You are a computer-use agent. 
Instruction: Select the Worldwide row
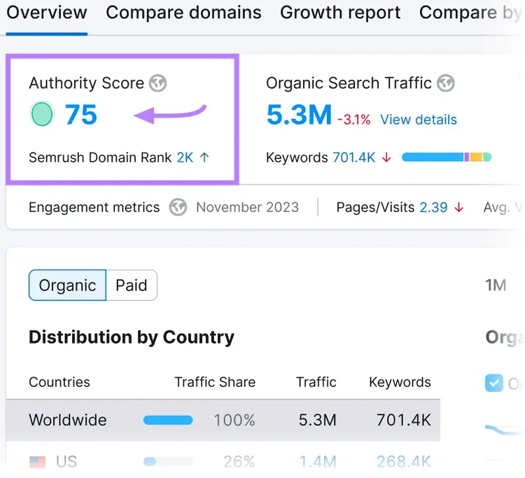(x=223, y=420)
